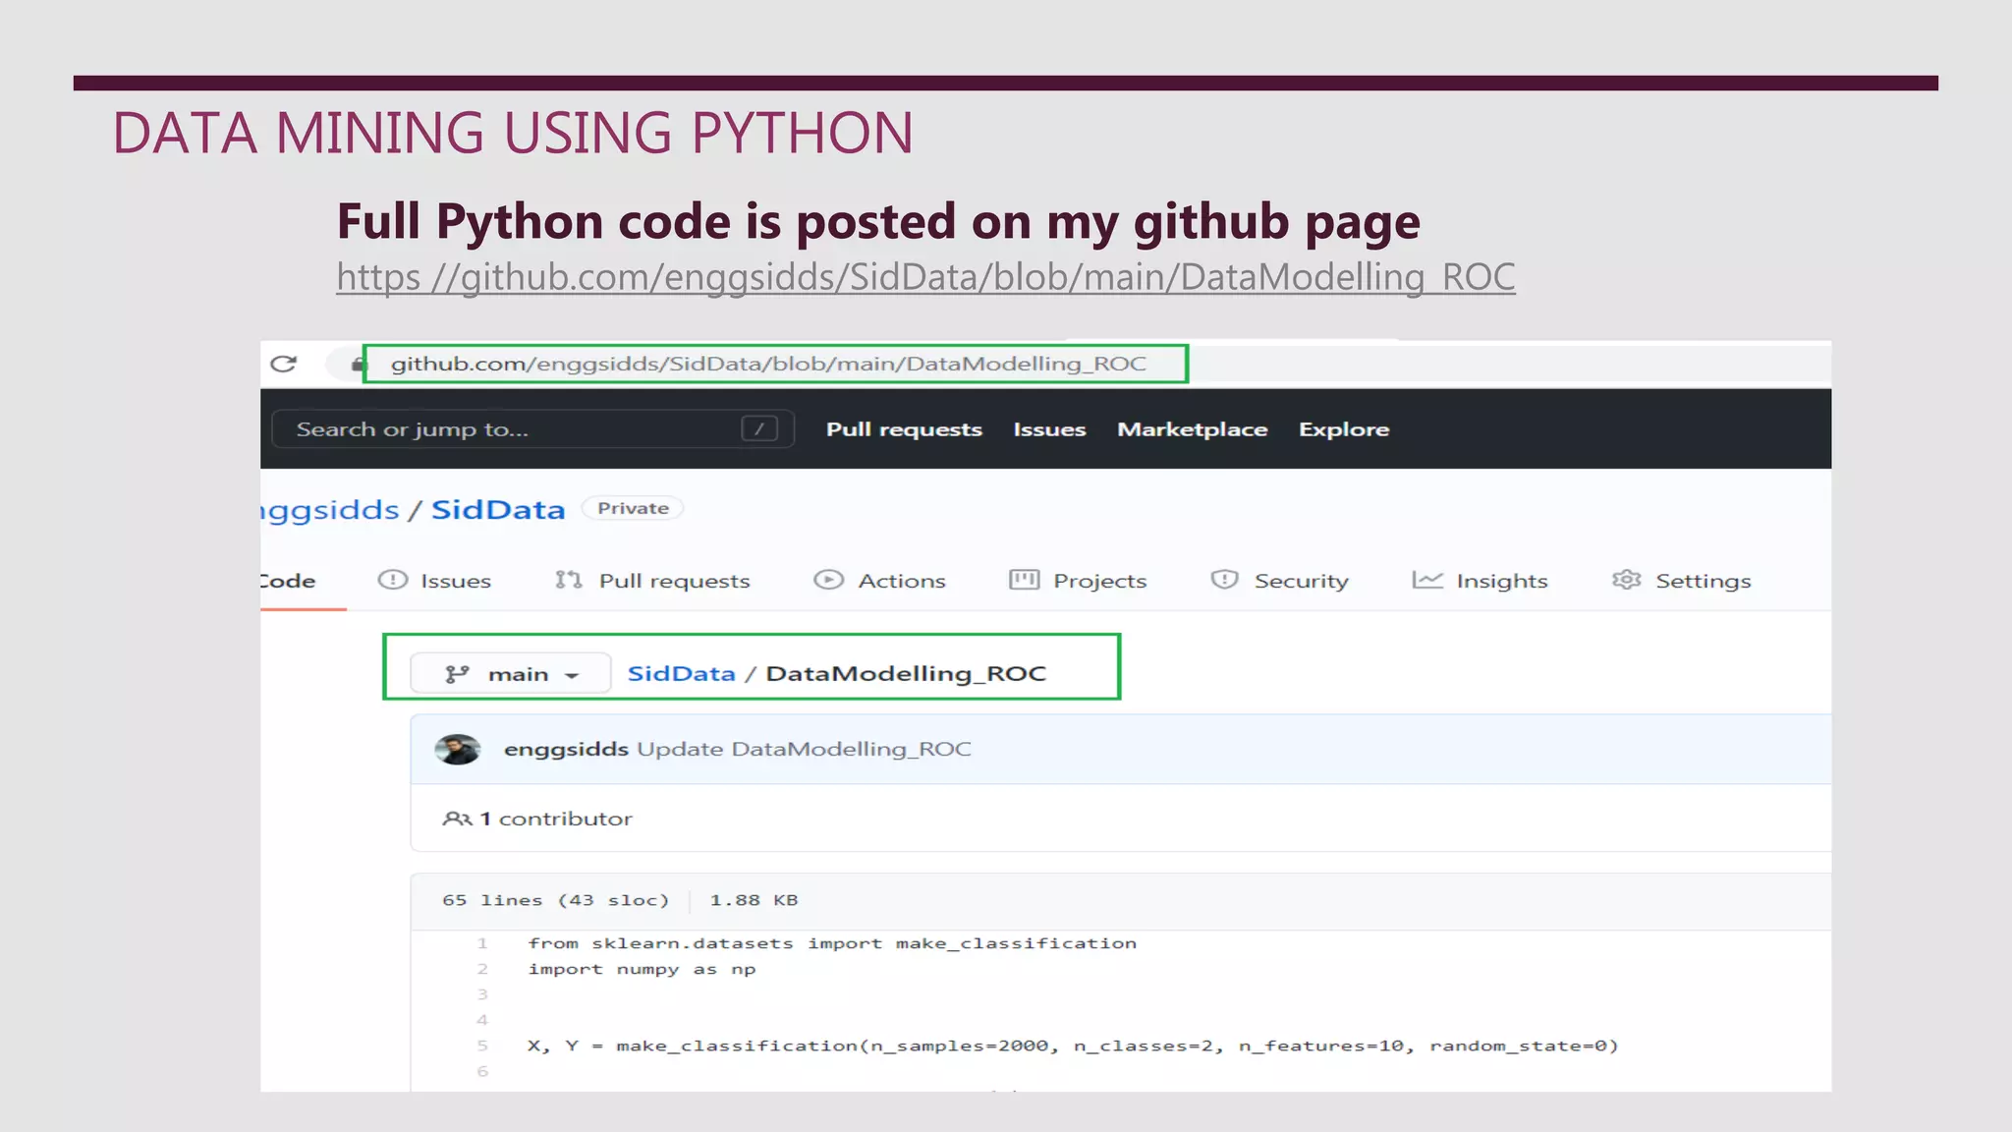Click the Insights graph icon
Screen dimensions: 2012x1132
point(1427,580)
